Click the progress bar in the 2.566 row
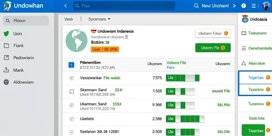272x136 pixels. coord(185,119)
